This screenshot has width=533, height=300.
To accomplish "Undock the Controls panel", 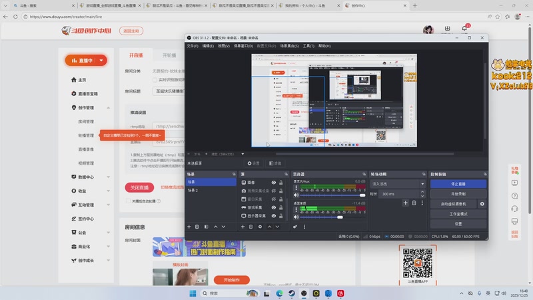I will click(x=485, y=174).
